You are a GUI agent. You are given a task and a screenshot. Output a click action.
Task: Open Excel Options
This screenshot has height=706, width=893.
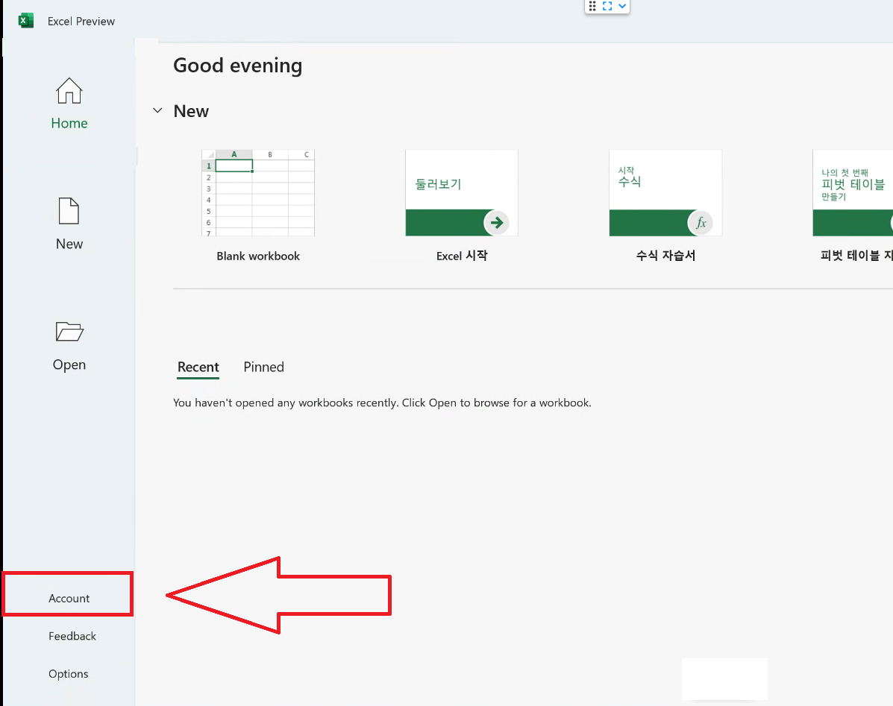pos(69,674)
